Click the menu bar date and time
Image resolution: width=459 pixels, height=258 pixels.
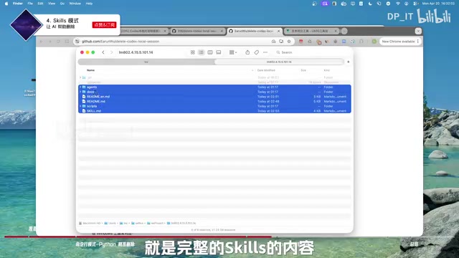point(439,4)
